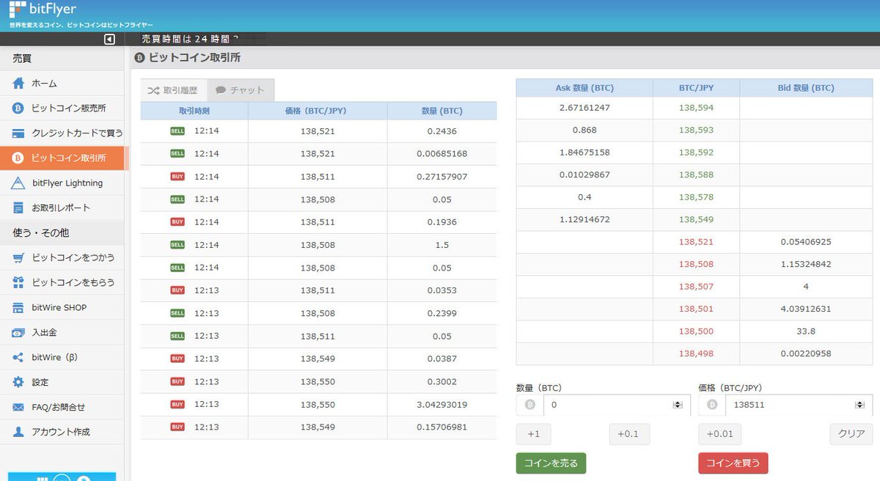This screenshot has height=481, width=880.
Task: Click the bitFlyer logo
Action: point(42,10)
